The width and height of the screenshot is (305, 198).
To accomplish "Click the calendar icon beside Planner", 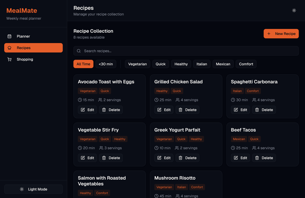I will 10,36.
